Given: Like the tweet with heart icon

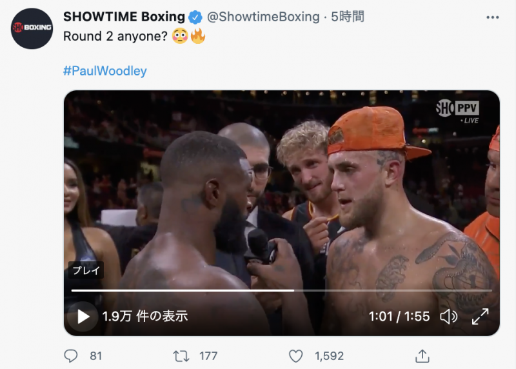Looking at the screenshot, I should pyautogui.click(x=295, y=356).
